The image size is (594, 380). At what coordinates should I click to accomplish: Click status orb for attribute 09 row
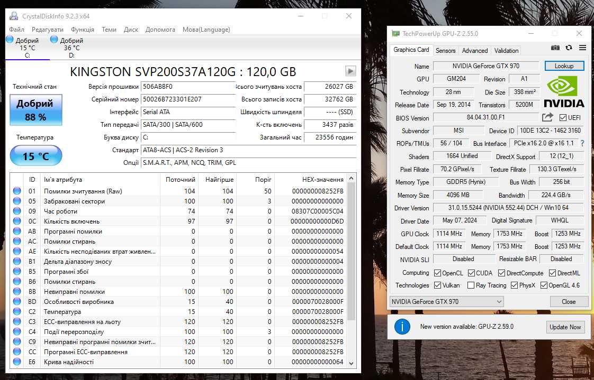17,211
